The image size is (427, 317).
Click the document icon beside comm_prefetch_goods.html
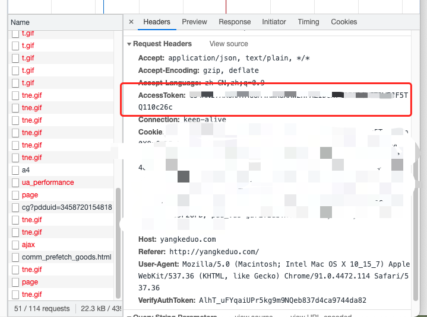click(x=16, y=257)
